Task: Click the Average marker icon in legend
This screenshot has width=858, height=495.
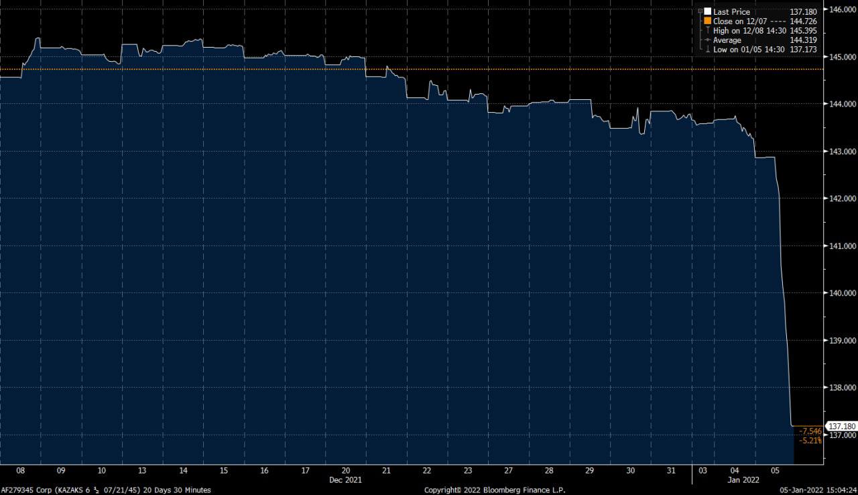Action: pos(707,40)
